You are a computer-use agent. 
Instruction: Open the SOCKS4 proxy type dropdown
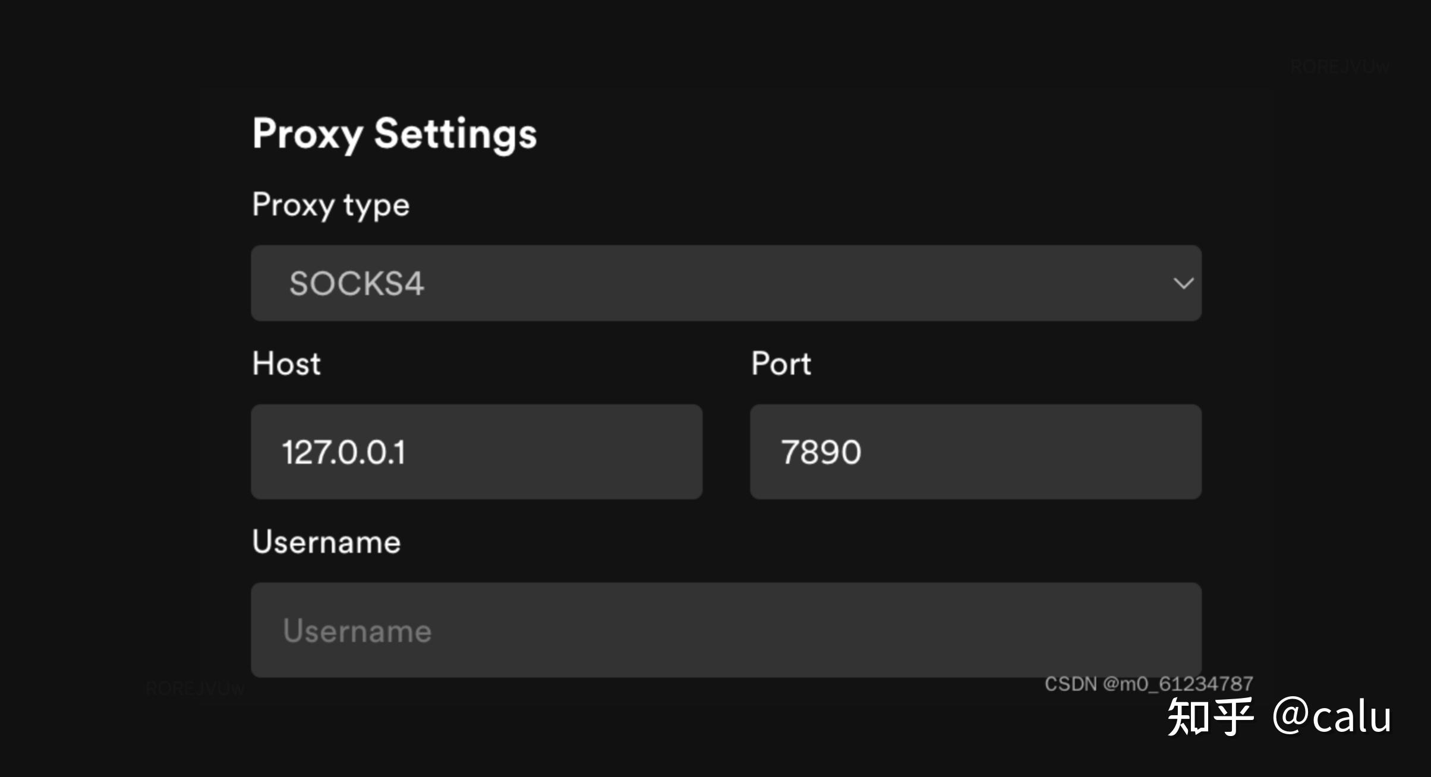click(726, 283)
